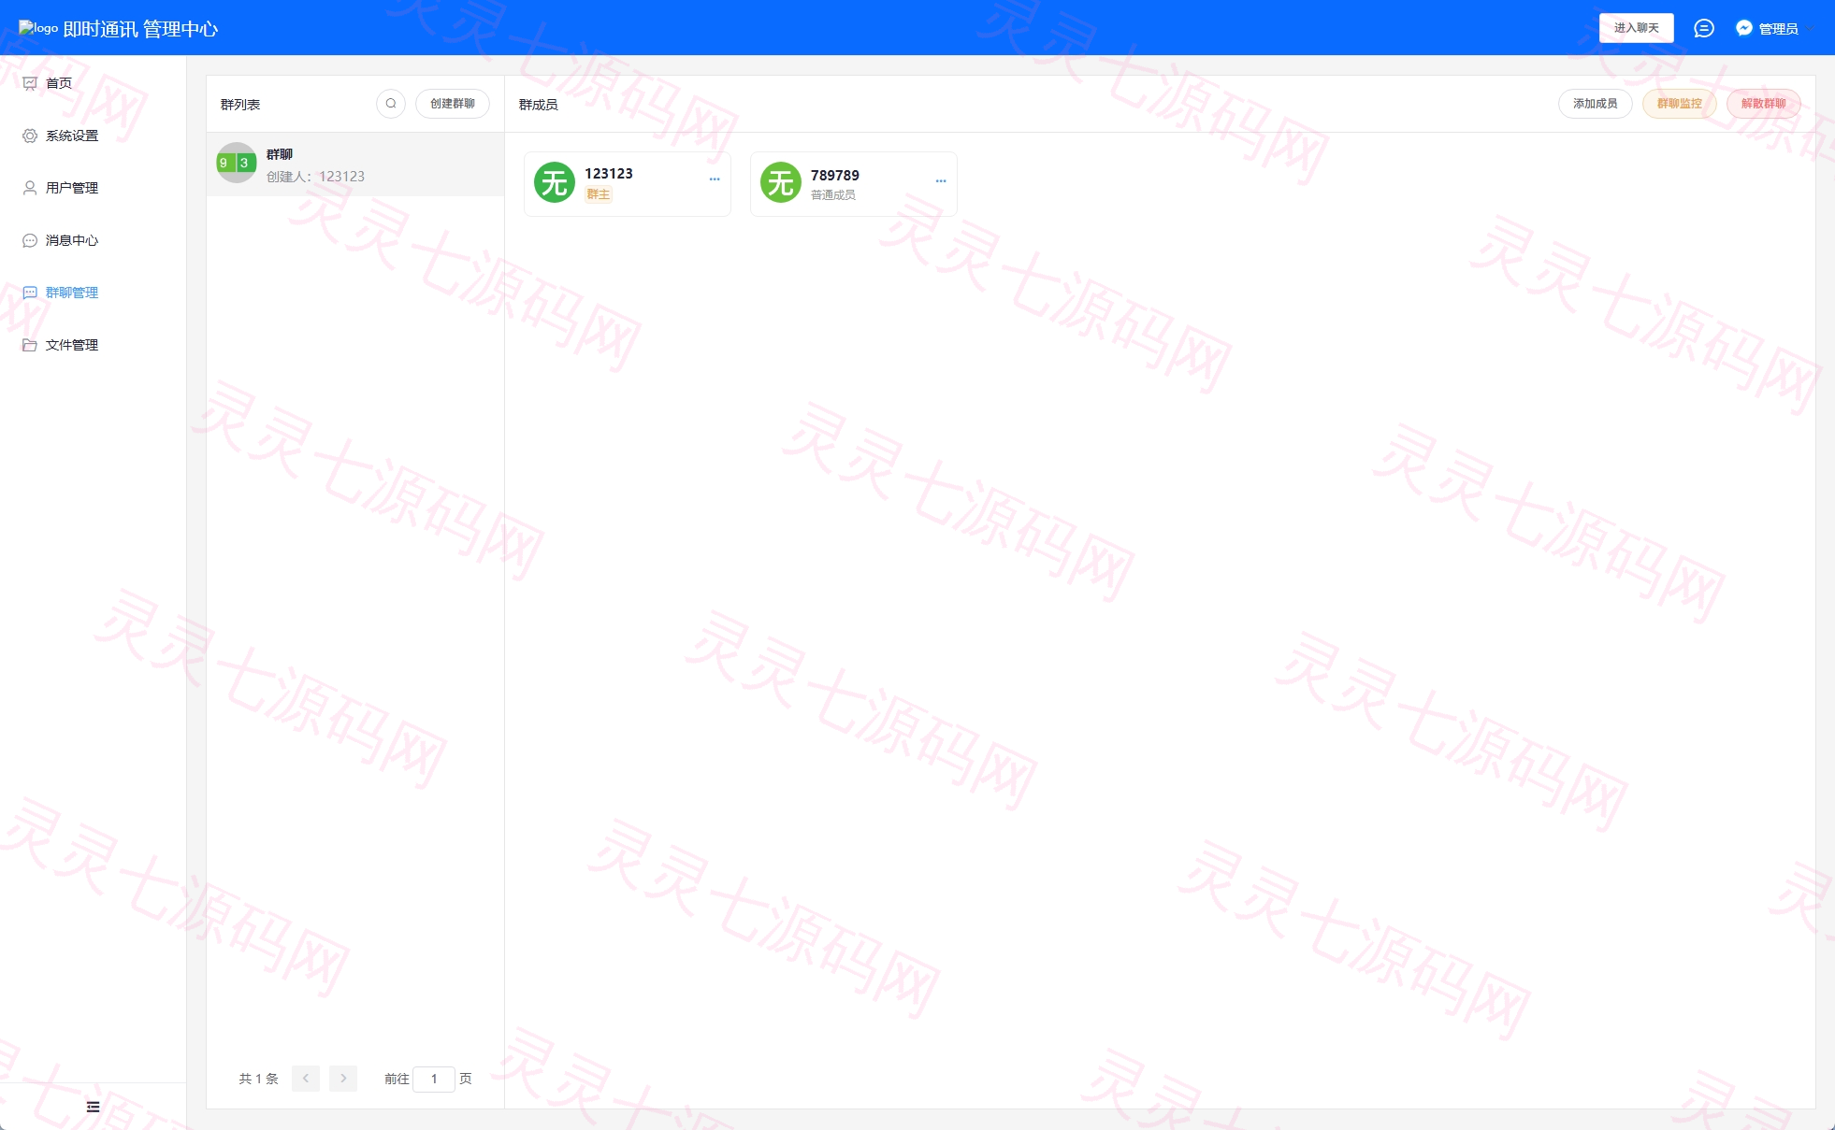This screenshot has height=1130, width=1835.
Task: Click the 系统设置 gear icon
Action: pyautogui.click(x=30, y=136)
